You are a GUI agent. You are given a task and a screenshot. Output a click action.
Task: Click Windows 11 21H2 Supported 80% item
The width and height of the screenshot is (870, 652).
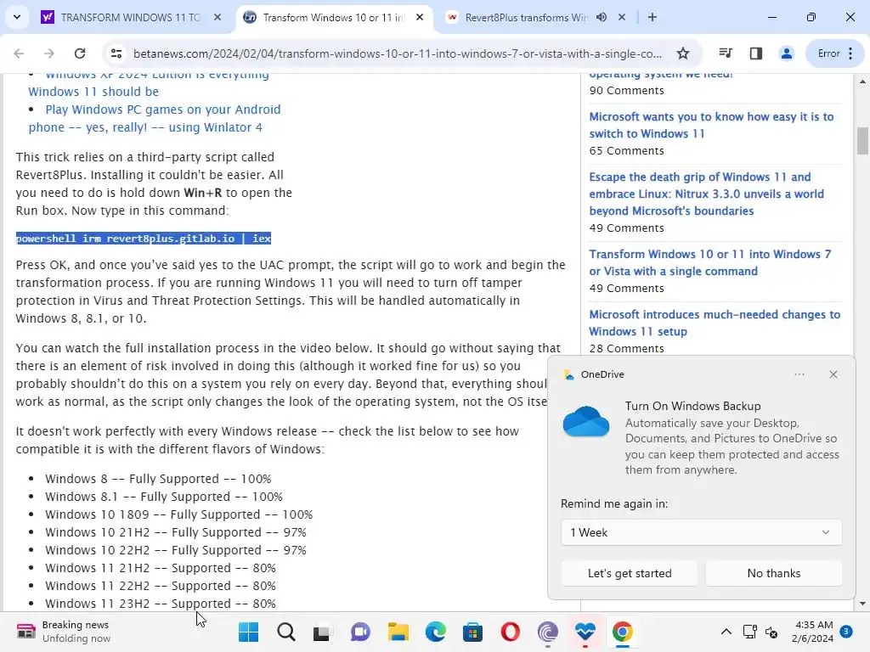click(161, 568)
